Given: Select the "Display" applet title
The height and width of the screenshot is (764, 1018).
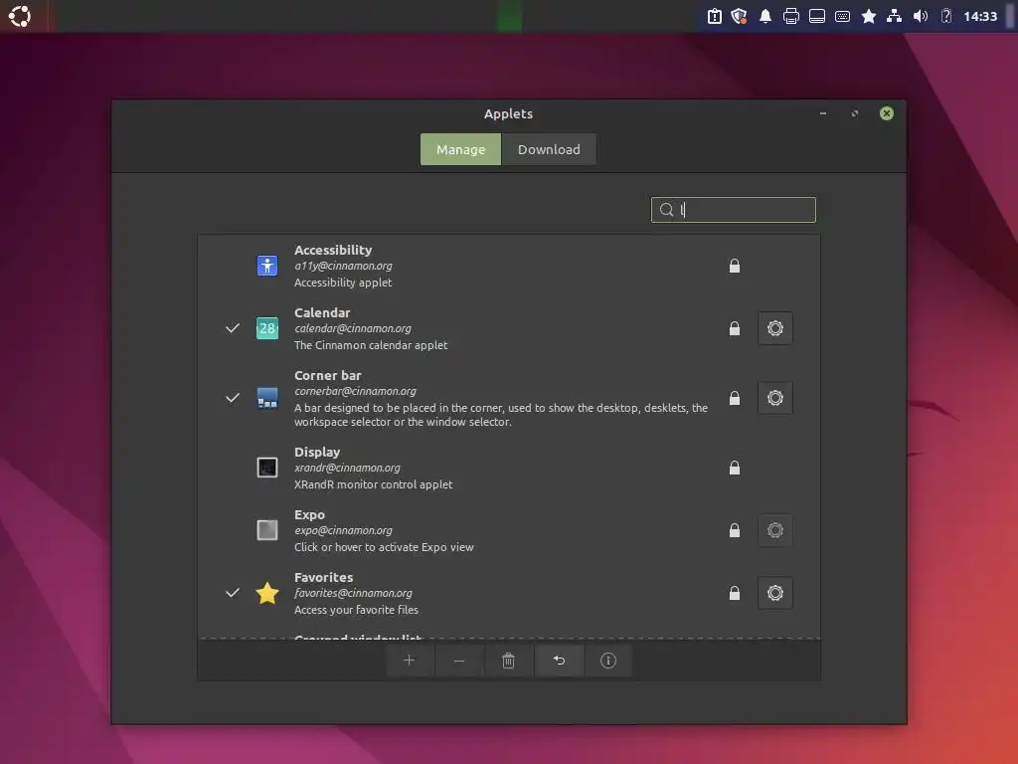Looking at the screenshot, I should [317, 453].
